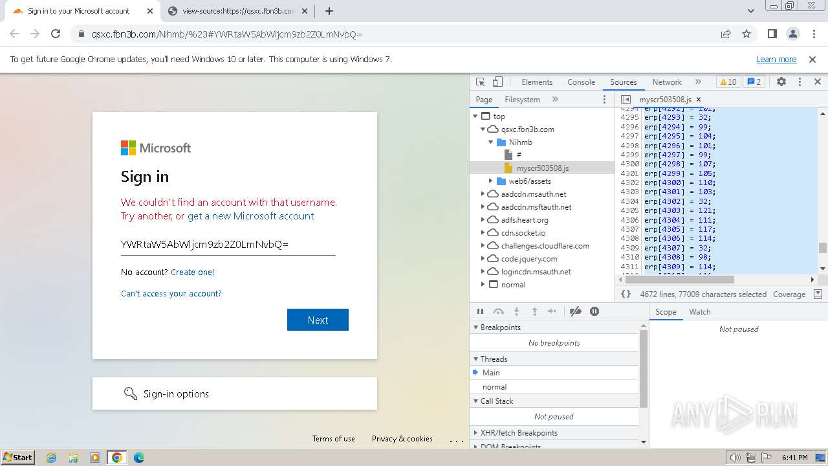The height and width of the screenshot is (466, 828).
Task: Show more Sources navigator tabs chevron
Action: tap(555, 100)
